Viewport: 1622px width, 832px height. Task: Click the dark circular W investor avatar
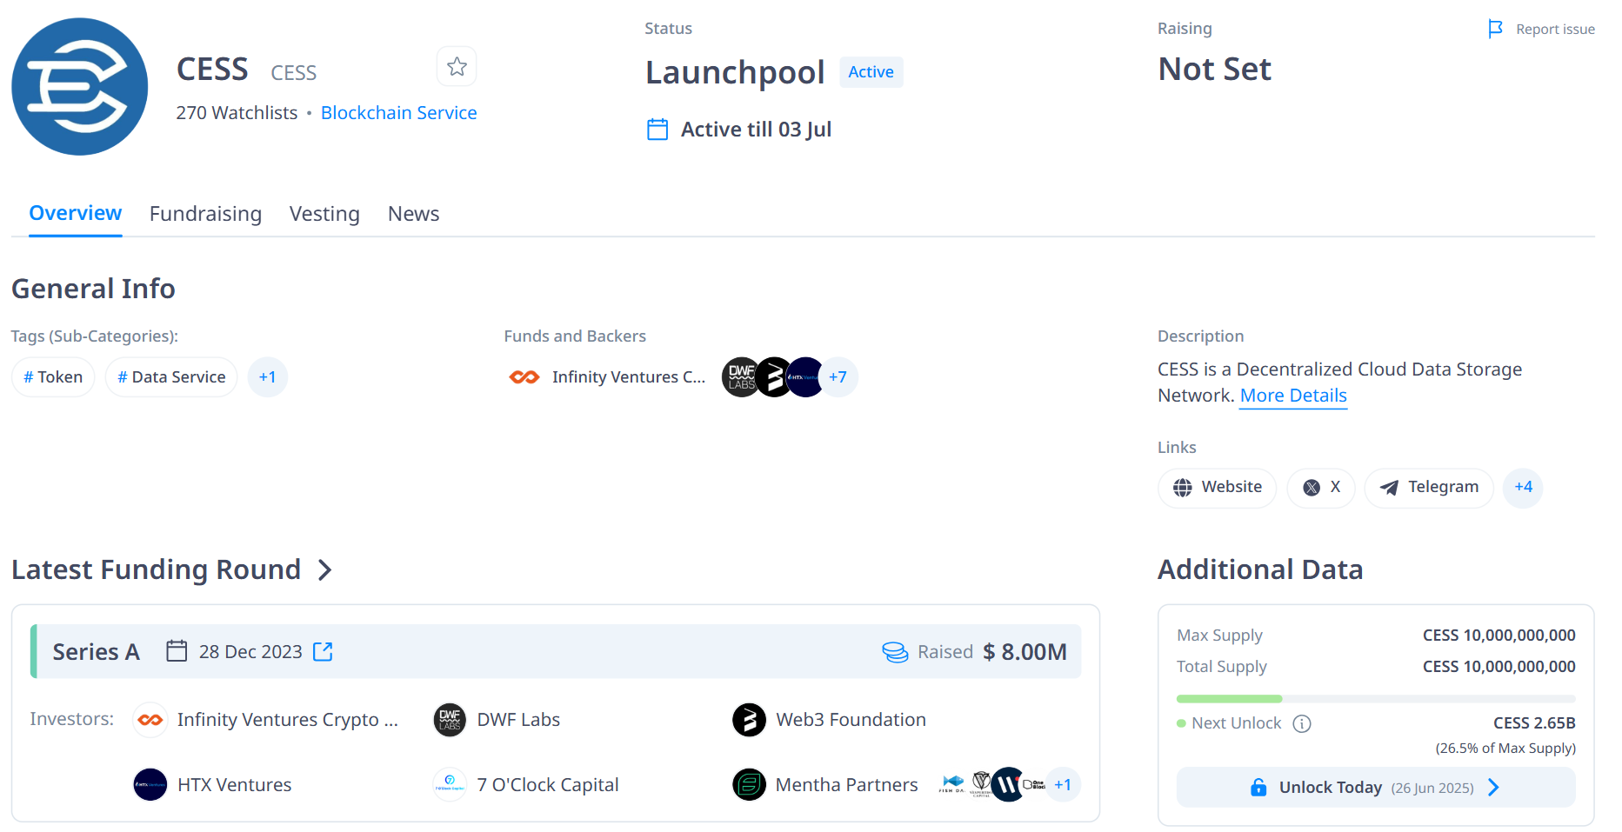[1007, 785]
